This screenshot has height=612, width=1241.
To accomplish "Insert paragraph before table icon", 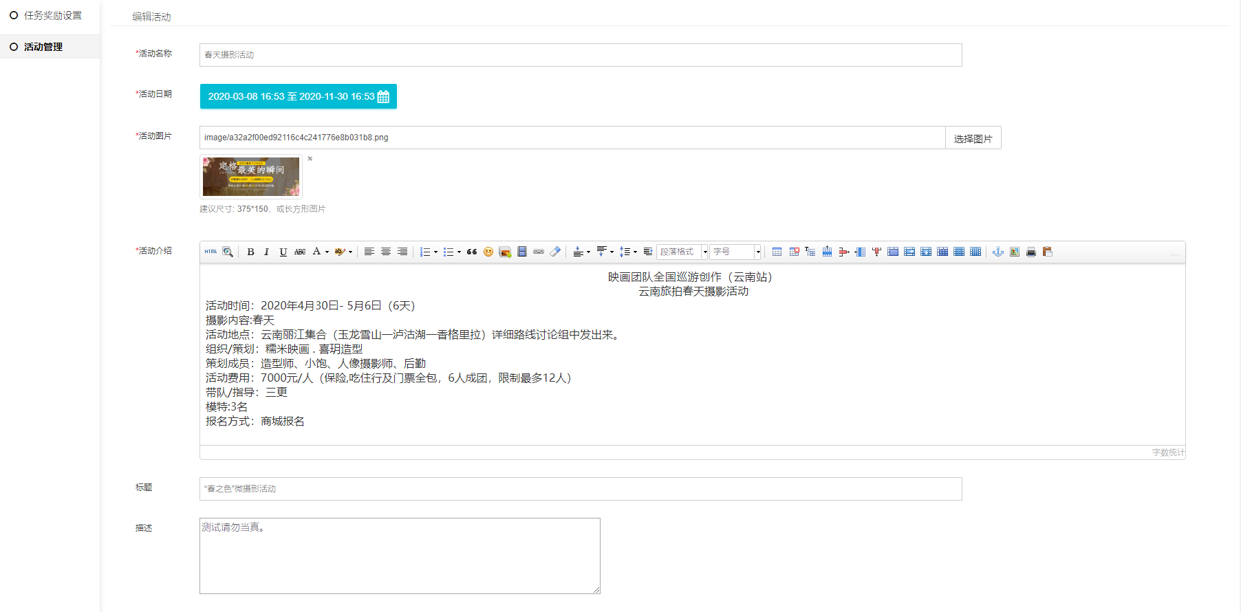I will (810, 252).
